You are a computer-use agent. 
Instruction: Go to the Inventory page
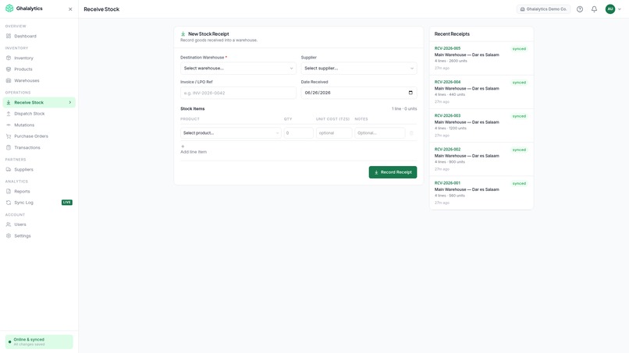tap(39, 58)
